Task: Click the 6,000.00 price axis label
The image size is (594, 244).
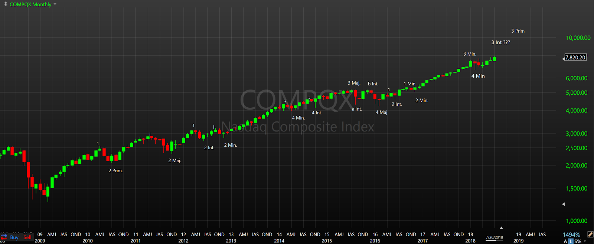Action: [577, 78]
